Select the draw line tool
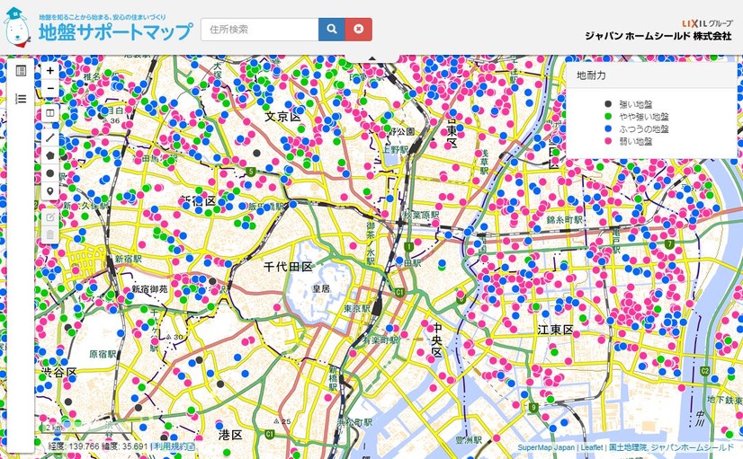 point(49,134)
